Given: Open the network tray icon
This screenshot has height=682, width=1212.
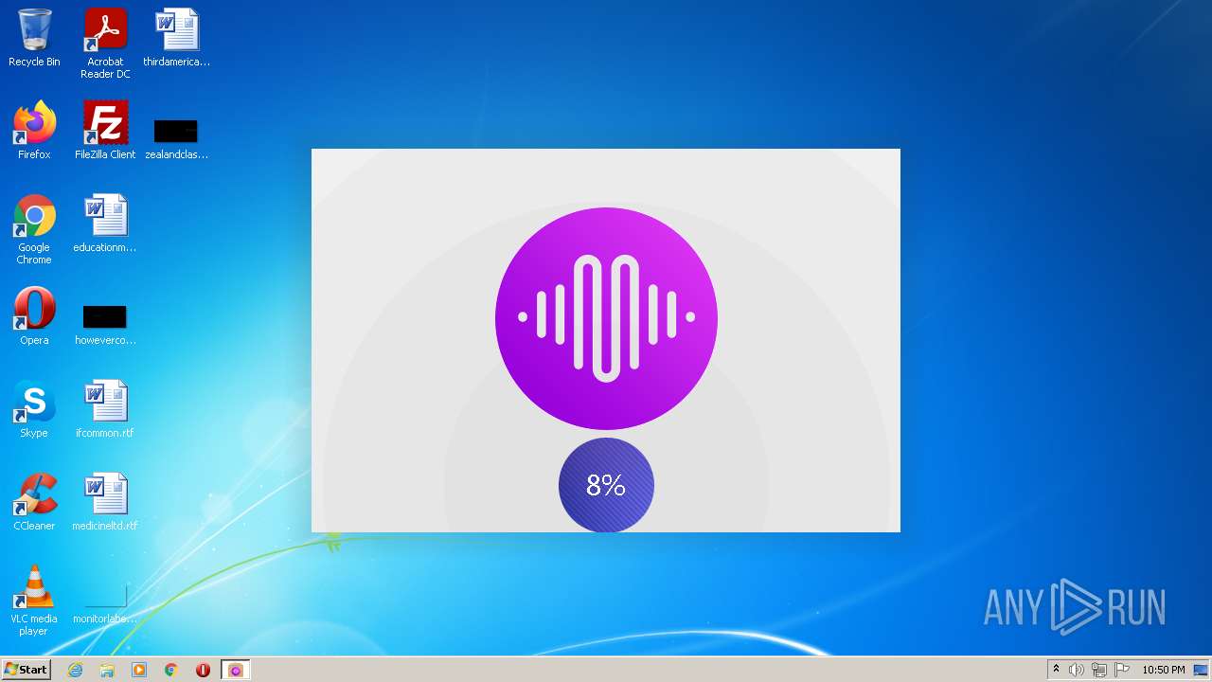Looking at the screenshot, I should tap(1099, 670).
